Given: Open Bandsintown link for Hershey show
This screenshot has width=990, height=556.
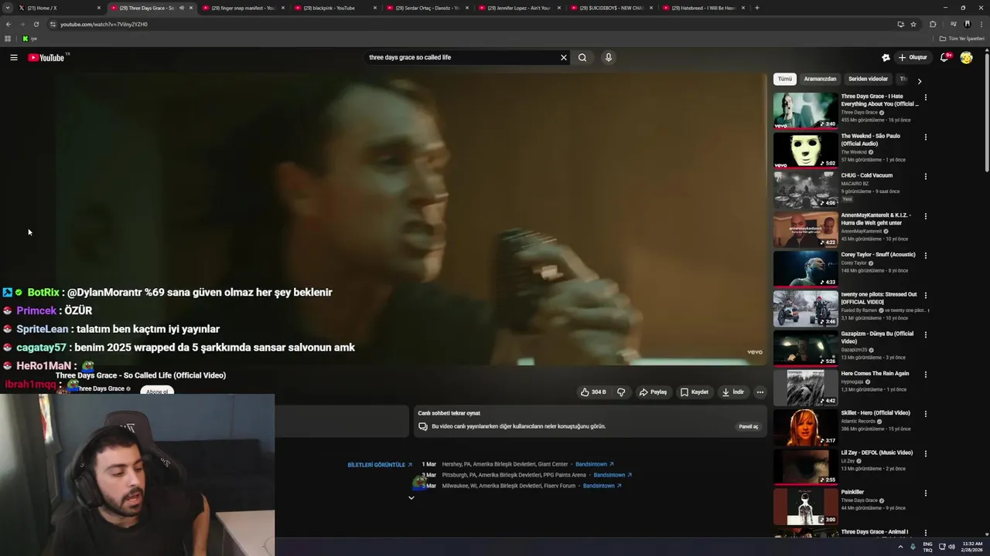Looking at the screenshot, I should (595, 464).
